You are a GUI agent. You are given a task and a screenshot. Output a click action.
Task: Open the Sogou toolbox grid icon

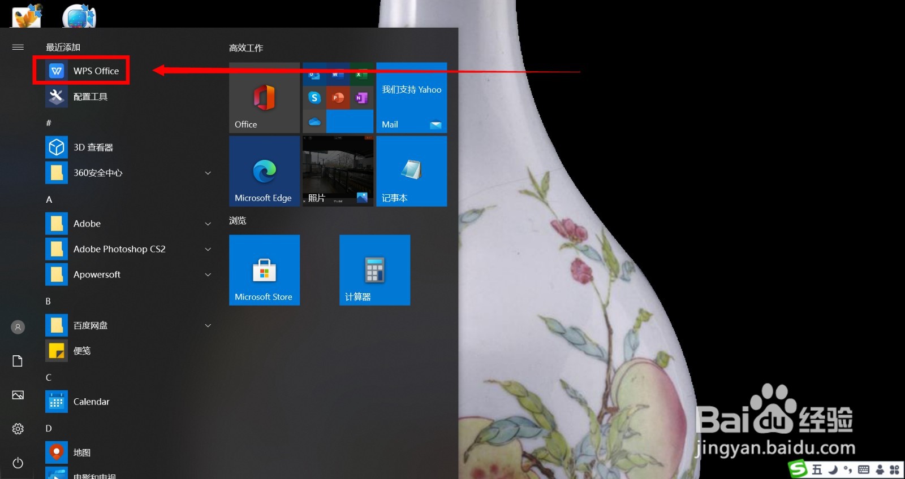(894, 469)
